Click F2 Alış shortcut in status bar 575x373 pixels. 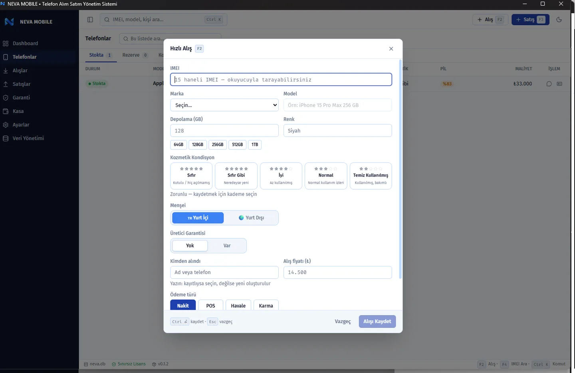(x=488, y=364)
